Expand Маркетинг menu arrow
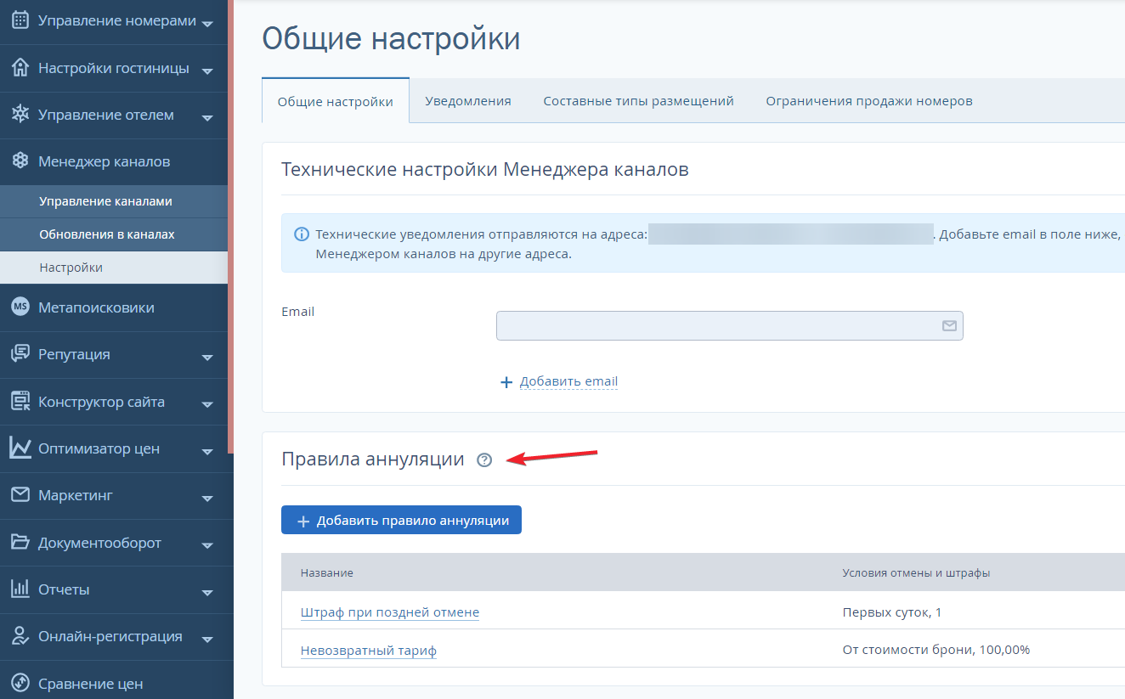1125x699 pixels. click(207, 499)
